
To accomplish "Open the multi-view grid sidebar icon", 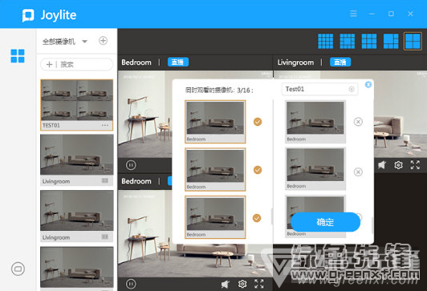I will (x=18, y=56).
